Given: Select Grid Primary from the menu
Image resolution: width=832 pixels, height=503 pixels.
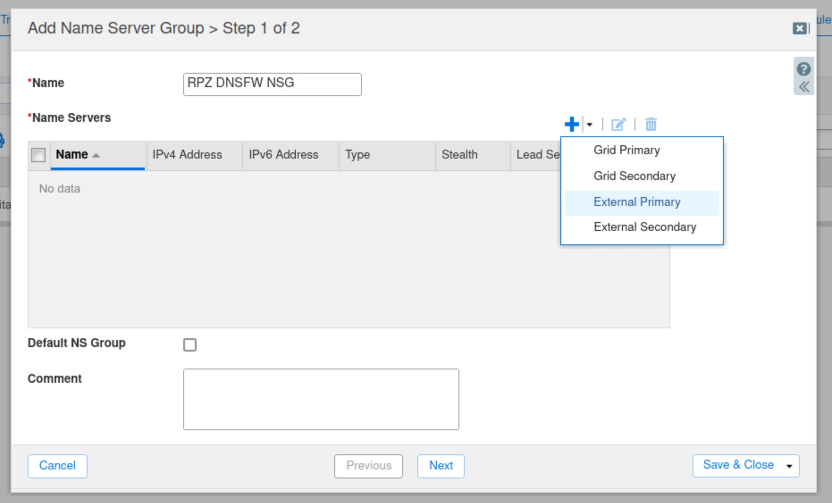Looking at the screenshot, I should (626, 150).
